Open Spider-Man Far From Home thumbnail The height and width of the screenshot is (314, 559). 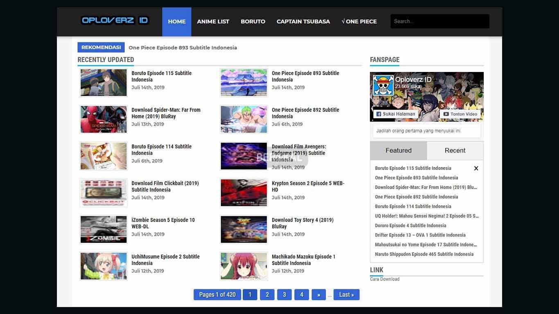pos(104,119)
